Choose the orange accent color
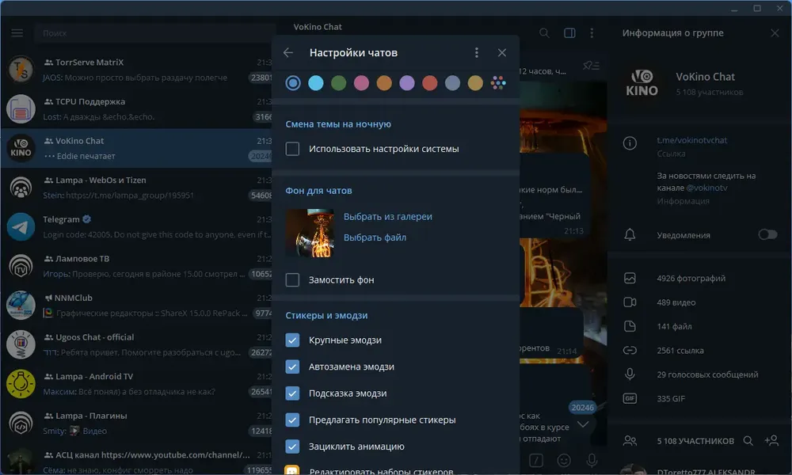792x475 pixels. tap(384, 83)
